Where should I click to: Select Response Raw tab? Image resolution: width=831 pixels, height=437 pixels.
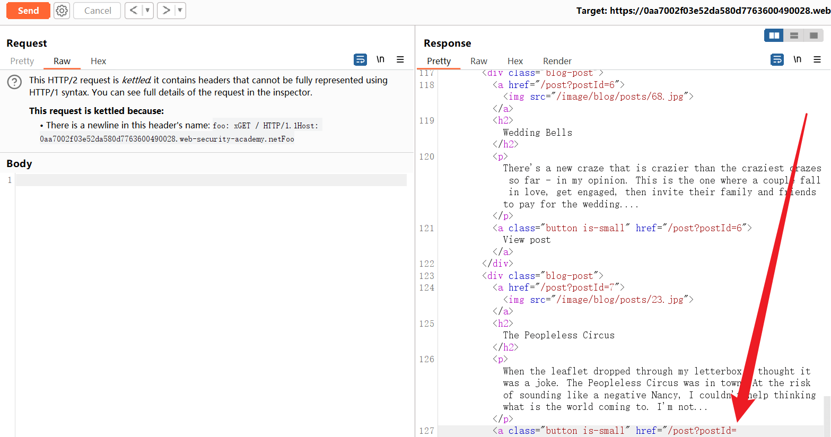click(479, 61)
